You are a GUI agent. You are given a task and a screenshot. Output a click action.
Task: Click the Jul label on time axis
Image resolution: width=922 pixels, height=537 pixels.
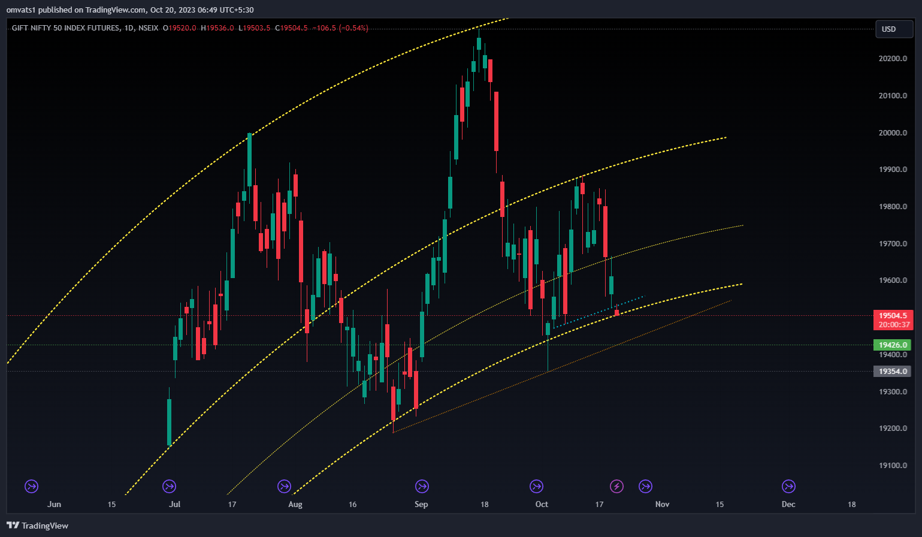(174, 504)
